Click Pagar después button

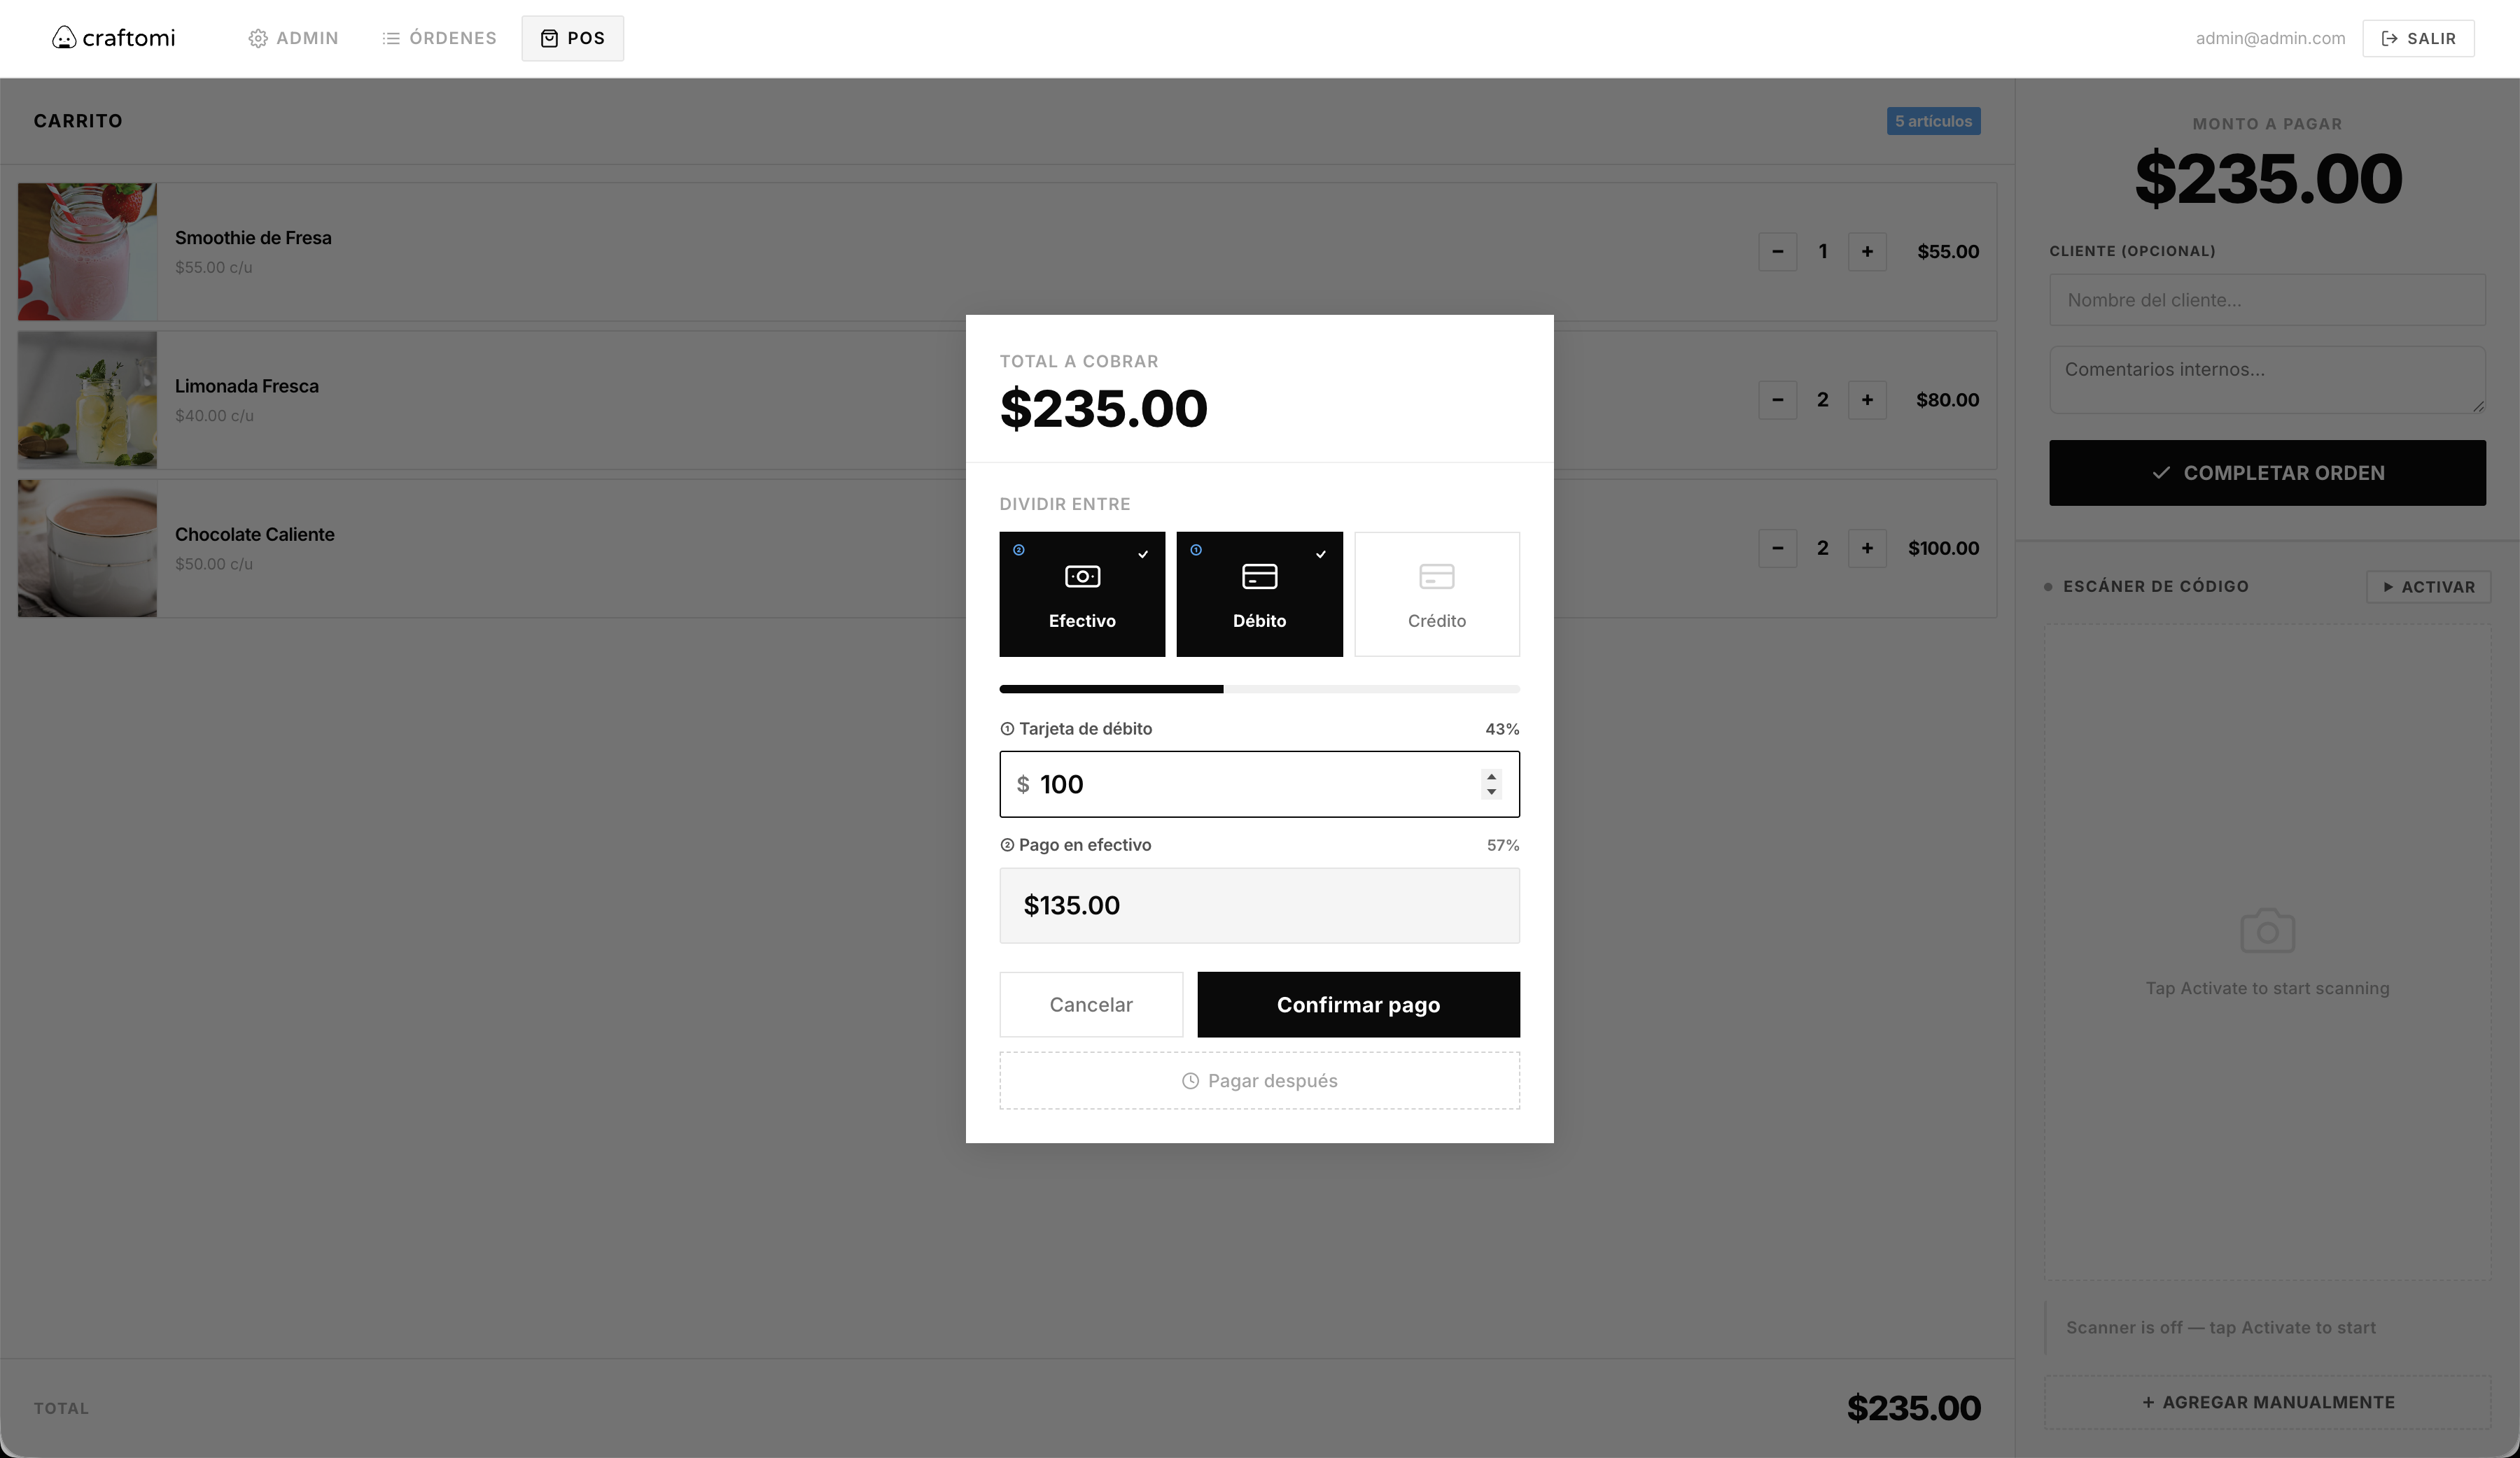tap(1259, 1080)
